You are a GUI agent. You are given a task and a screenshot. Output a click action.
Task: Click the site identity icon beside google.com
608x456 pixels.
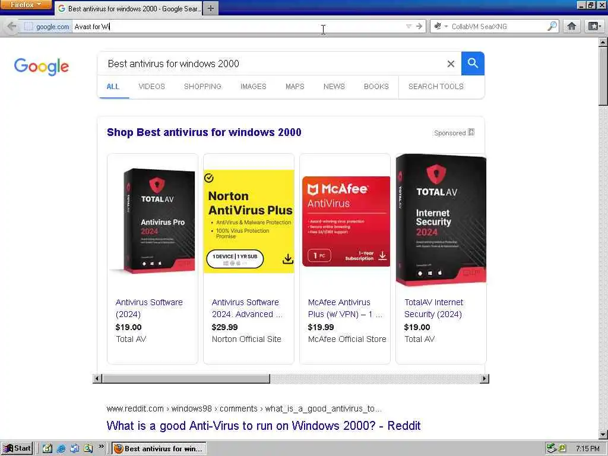[28, 26]
